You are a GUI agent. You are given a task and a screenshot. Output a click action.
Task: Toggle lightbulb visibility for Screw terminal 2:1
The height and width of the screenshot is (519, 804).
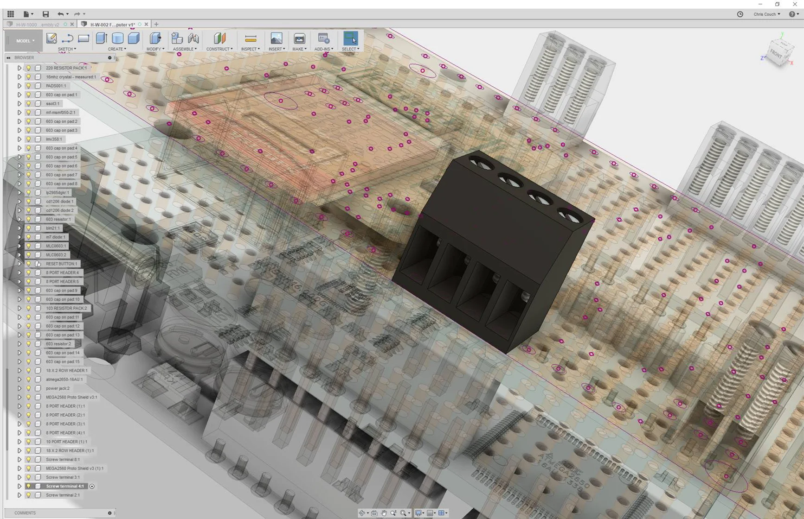tap(29, 495)
